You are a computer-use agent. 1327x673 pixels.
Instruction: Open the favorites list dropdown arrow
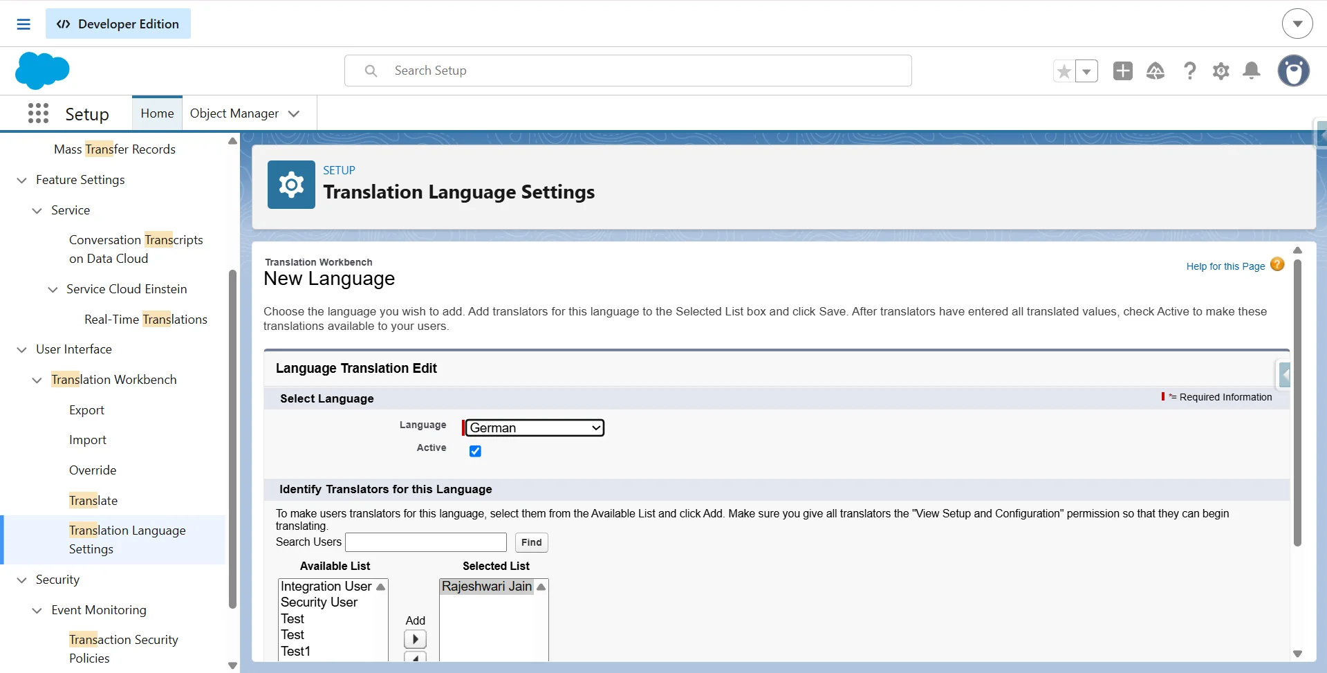pos(1086,71)
